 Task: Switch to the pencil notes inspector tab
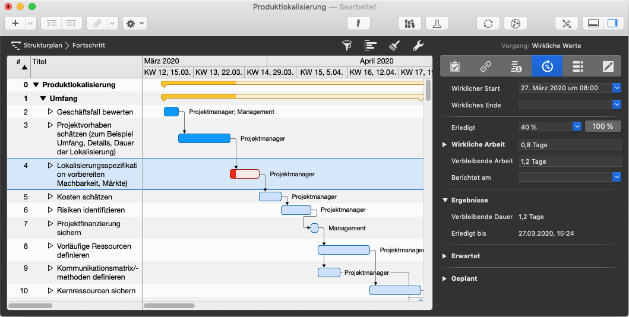click(x=608, y=66)
